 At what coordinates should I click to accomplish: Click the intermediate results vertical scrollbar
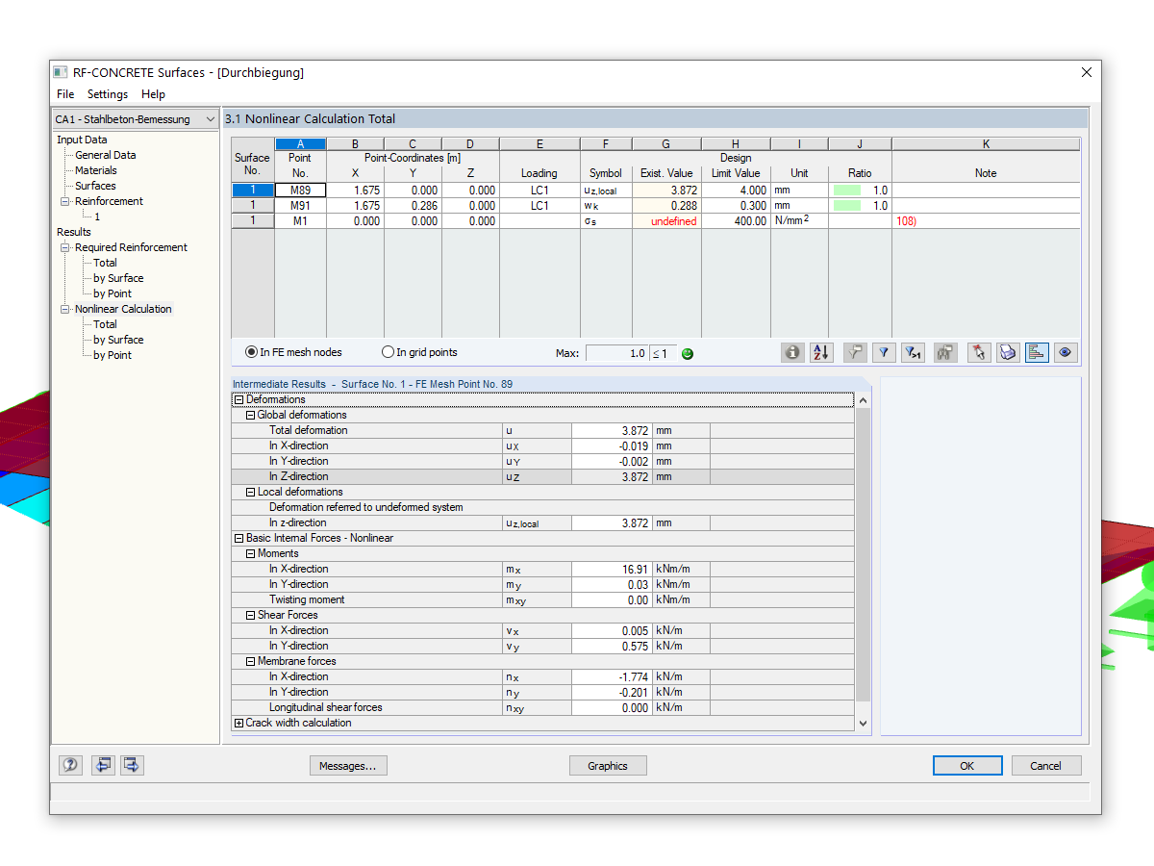pos(863,562)
